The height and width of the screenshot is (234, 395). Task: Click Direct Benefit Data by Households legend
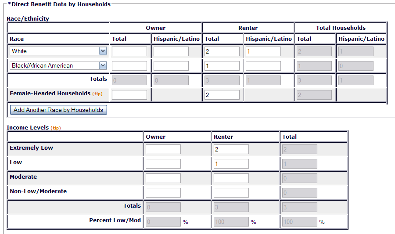59,4
